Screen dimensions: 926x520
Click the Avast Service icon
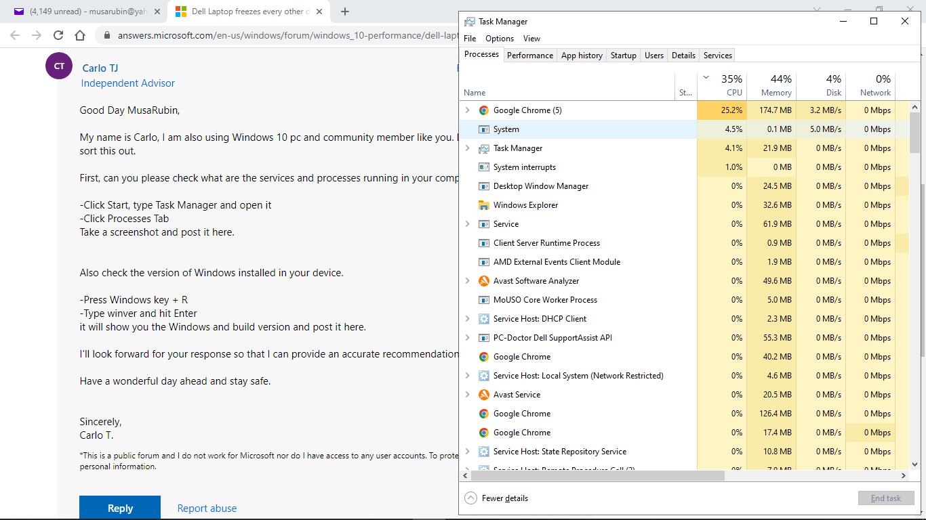(x=483, y=395)
